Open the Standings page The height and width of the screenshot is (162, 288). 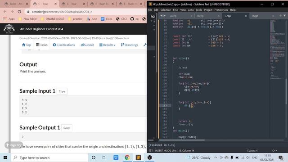coord(129,45)
